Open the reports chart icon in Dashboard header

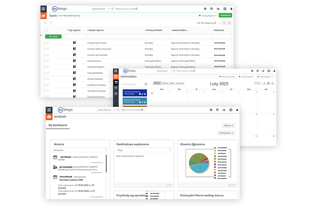[225, 110]
